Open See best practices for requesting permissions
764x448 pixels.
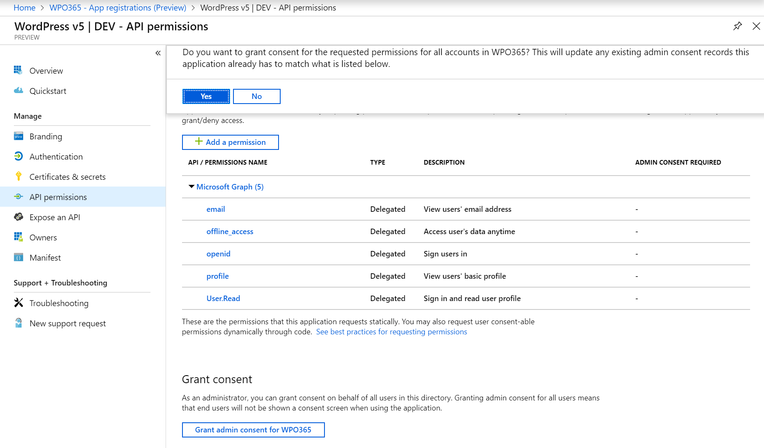click(391, 332)
